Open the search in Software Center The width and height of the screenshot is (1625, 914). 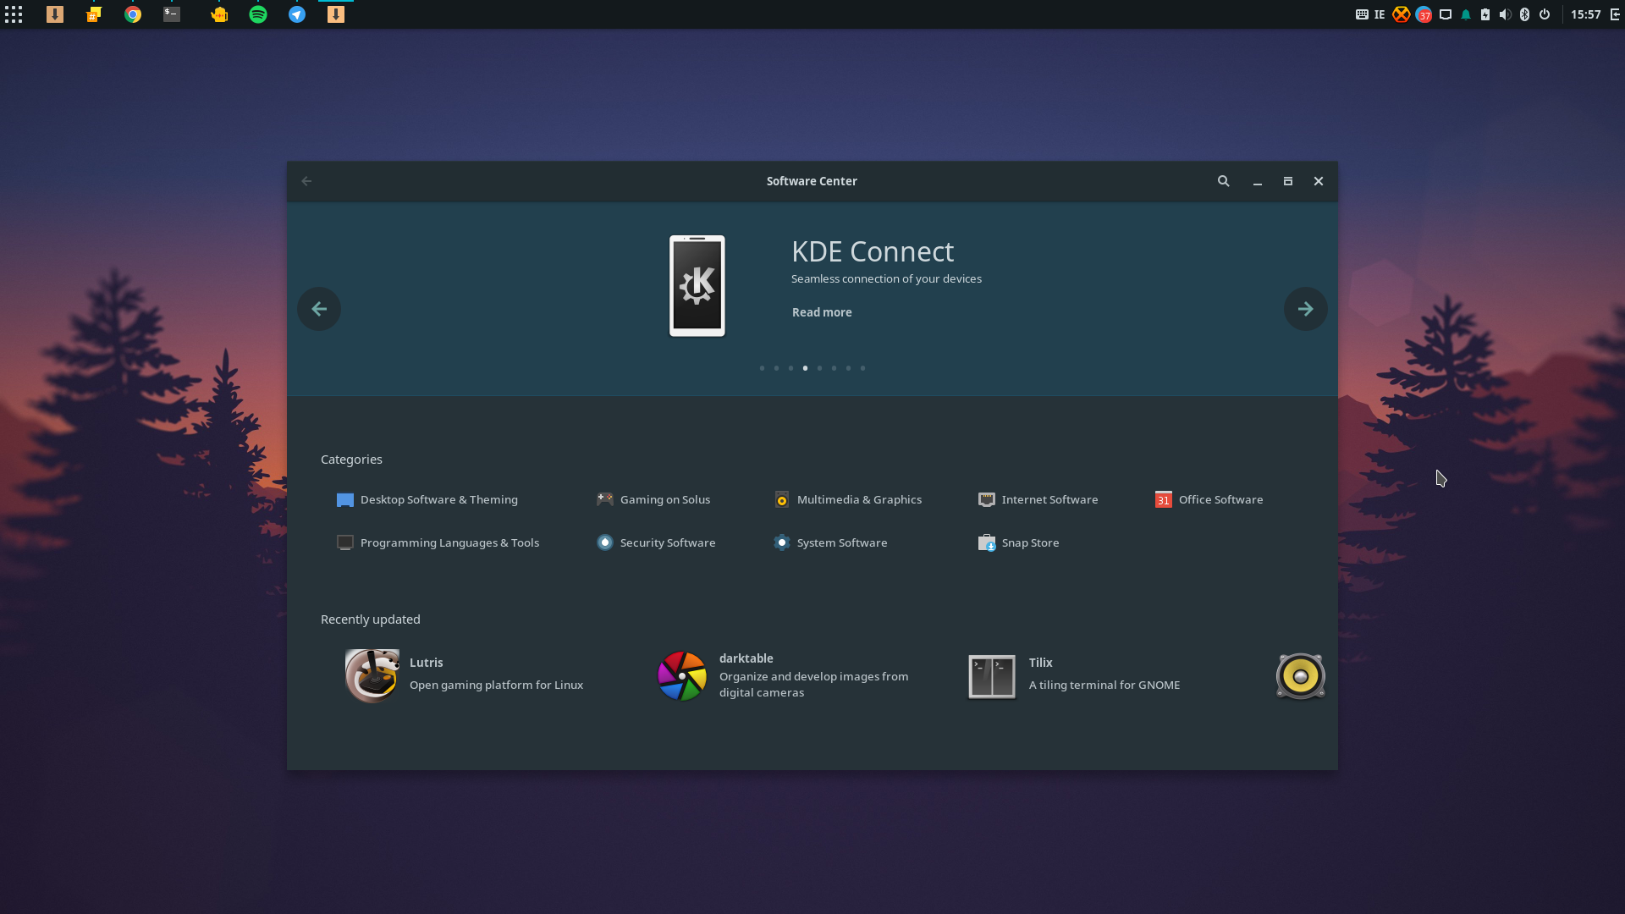(x=1223, y=181)
